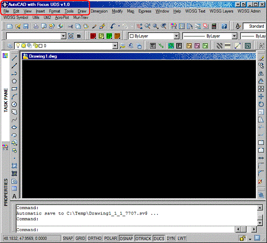Expand the ByLayer linetype dropdown arrow
The image size is (267, 243).
pos(235,36)
